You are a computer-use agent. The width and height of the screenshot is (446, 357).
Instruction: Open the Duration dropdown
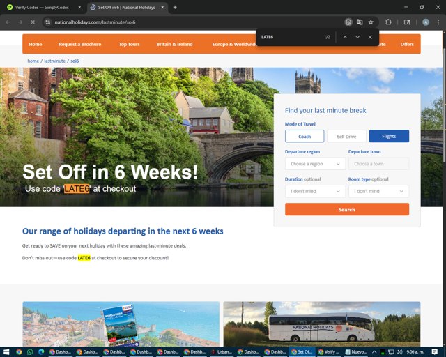click(x=315, y=191)
